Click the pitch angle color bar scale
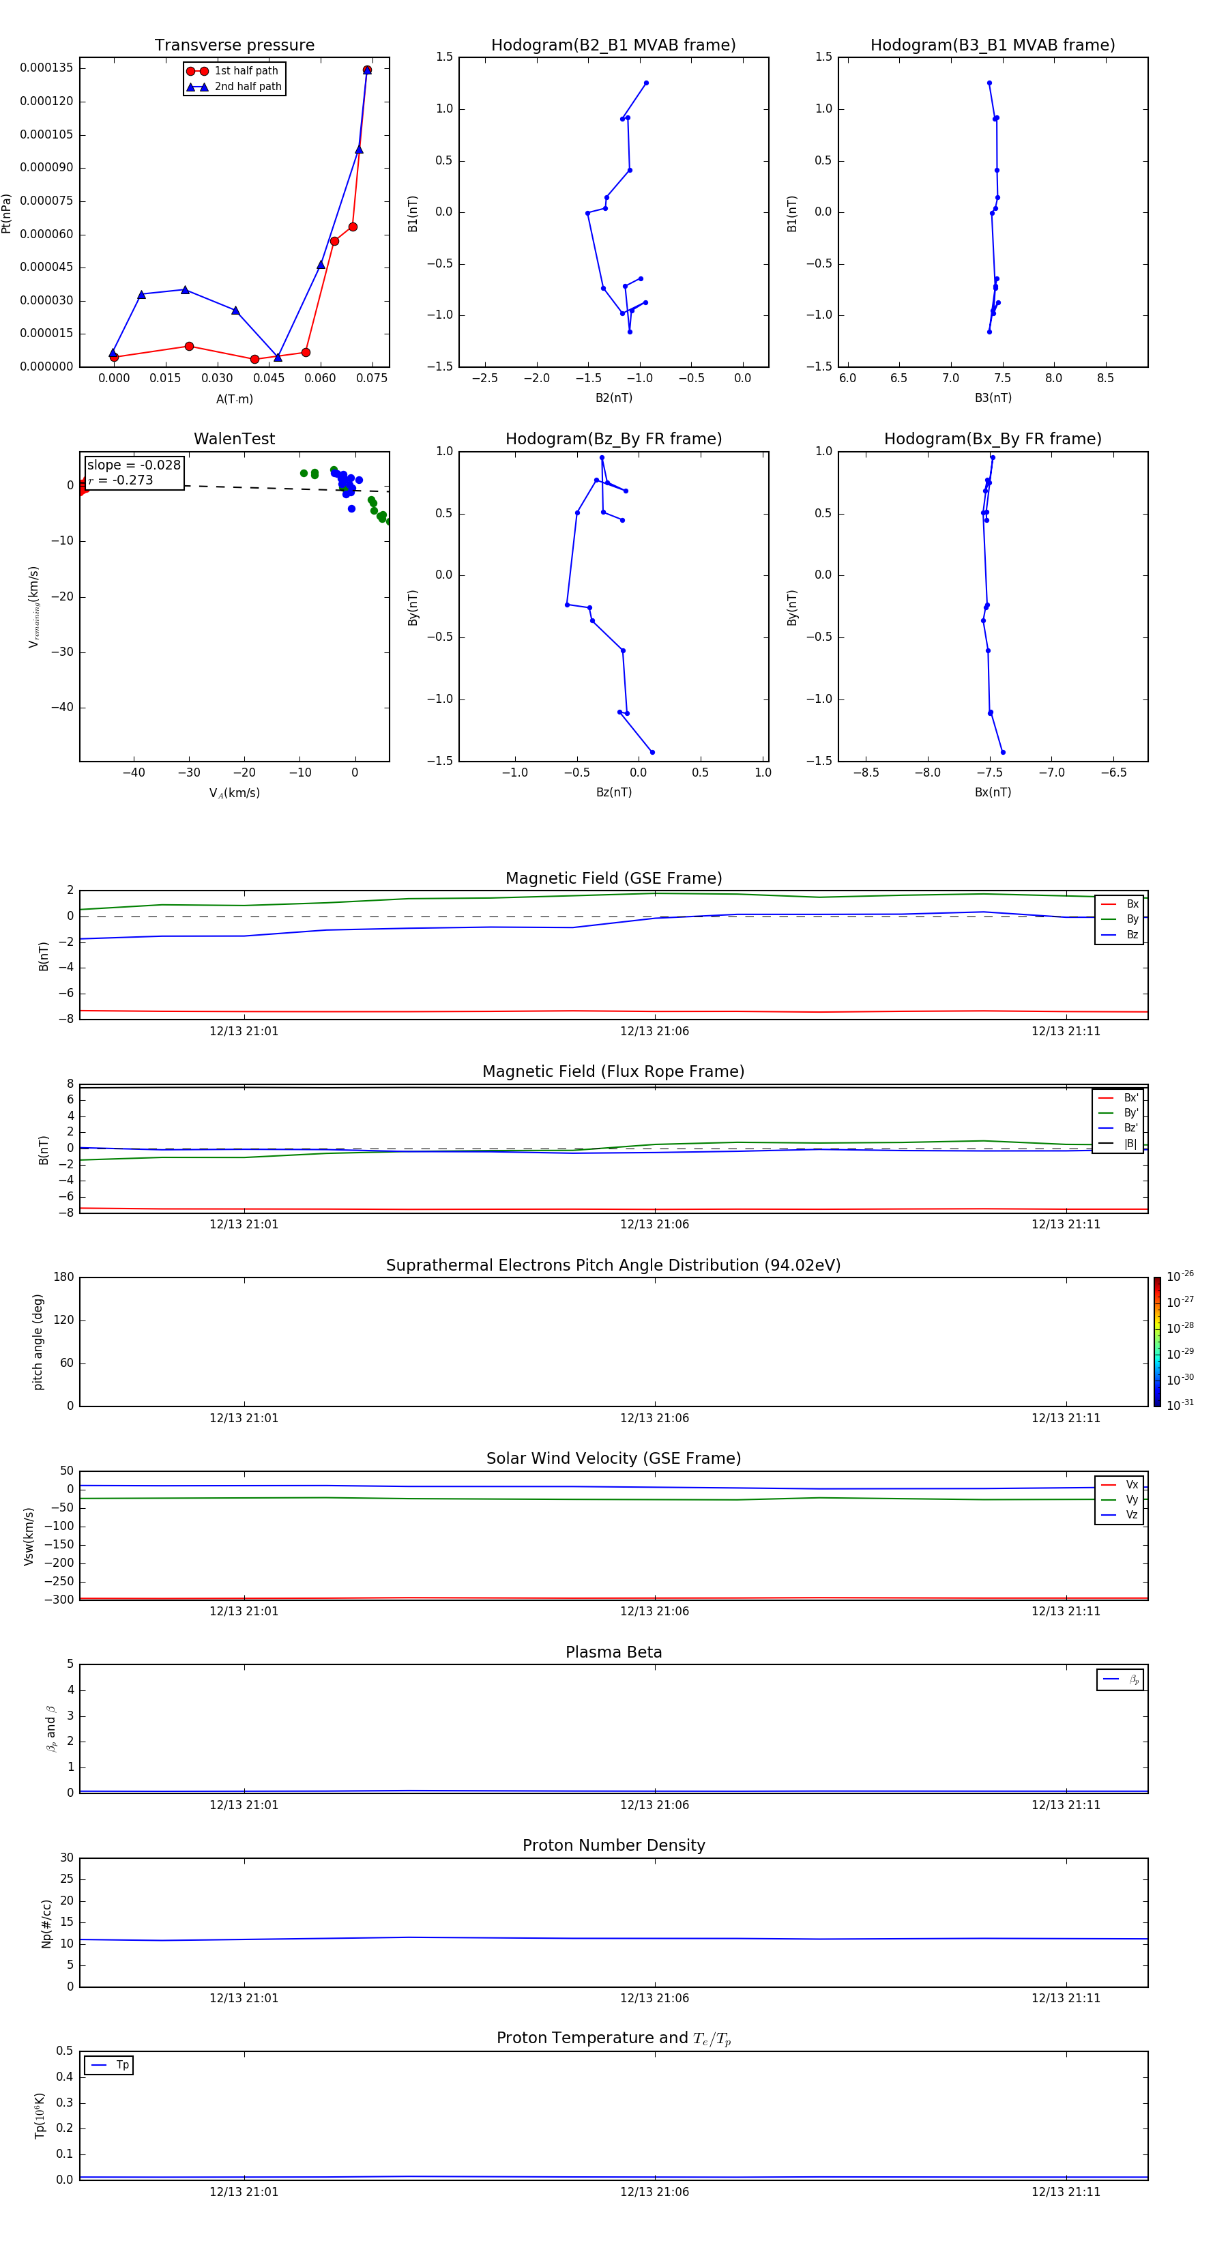Image resolution: width=1228 pixels, height=2252 pixels. coord(1157,1342)
